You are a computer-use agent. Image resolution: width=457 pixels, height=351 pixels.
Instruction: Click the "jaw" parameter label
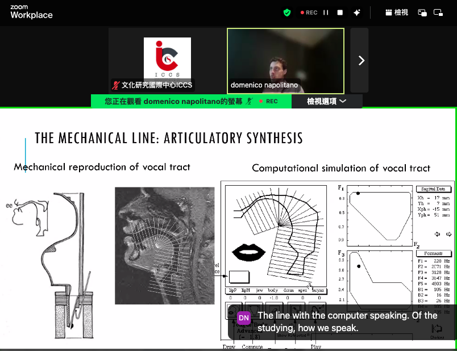[259, 290]
